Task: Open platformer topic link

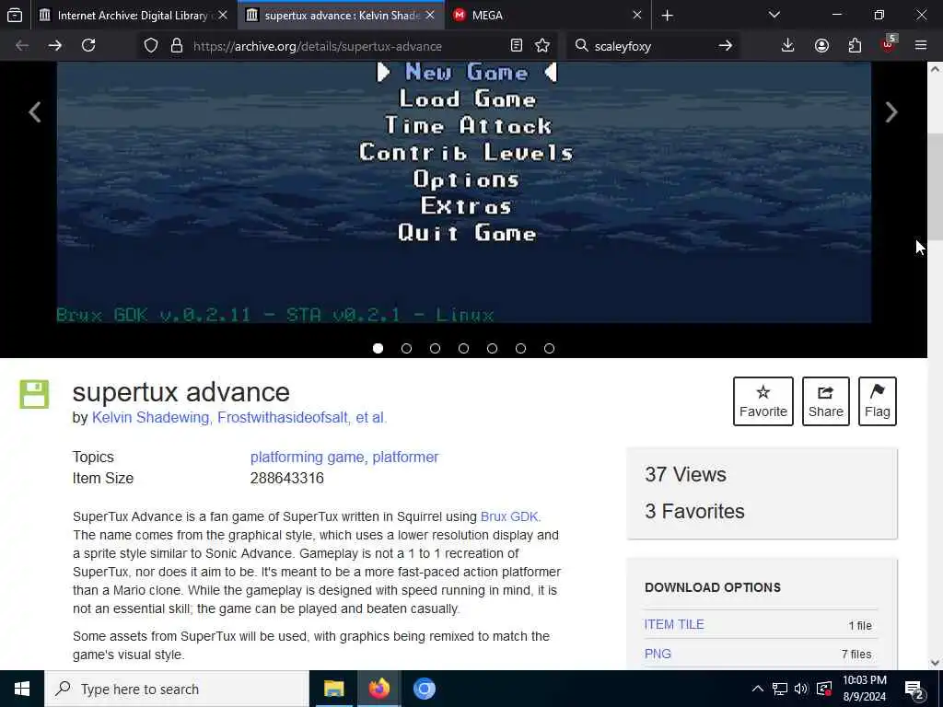Action: [x=405, y=458]
